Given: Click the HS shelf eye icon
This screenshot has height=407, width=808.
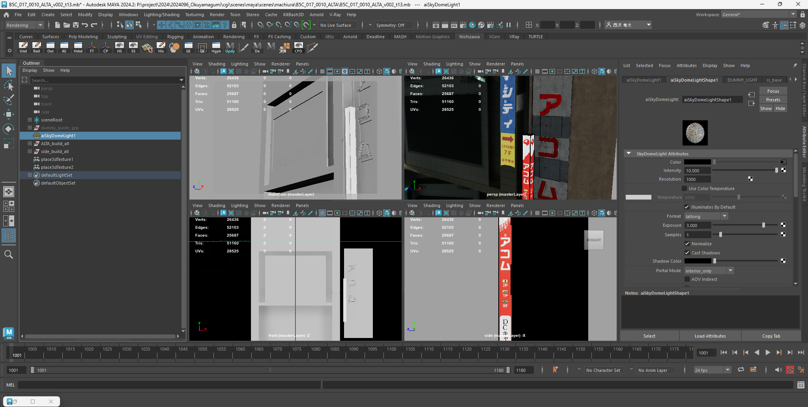Looking at the screenshot, I should (119, 46).
